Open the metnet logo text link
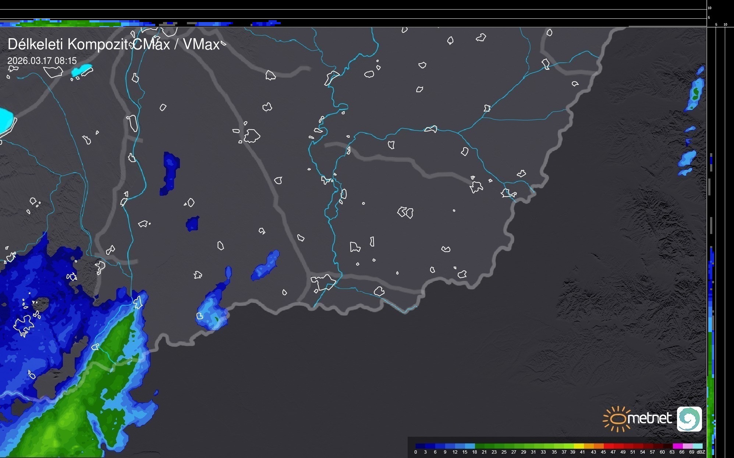This screenshot has height=458, width=734. 649,418
